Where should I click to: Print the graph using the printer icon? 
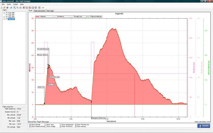tap(11, 8)
